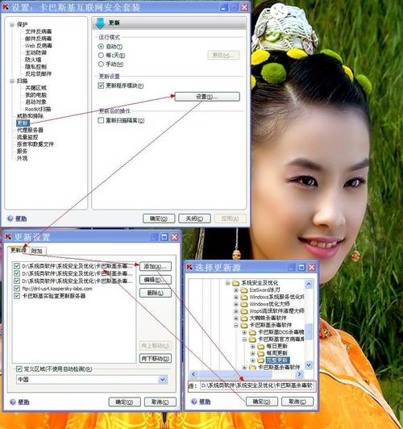The width and height of the screenshot is (403, 429).
Task: Expand IceSword冰刃 folder node
Action: (x=236, y=290)
